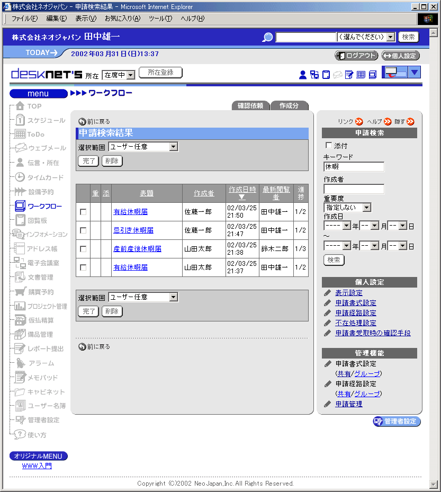
Task: Open the 申請書式設定 link under 個人設定
Action: click(x=355, y=303)
